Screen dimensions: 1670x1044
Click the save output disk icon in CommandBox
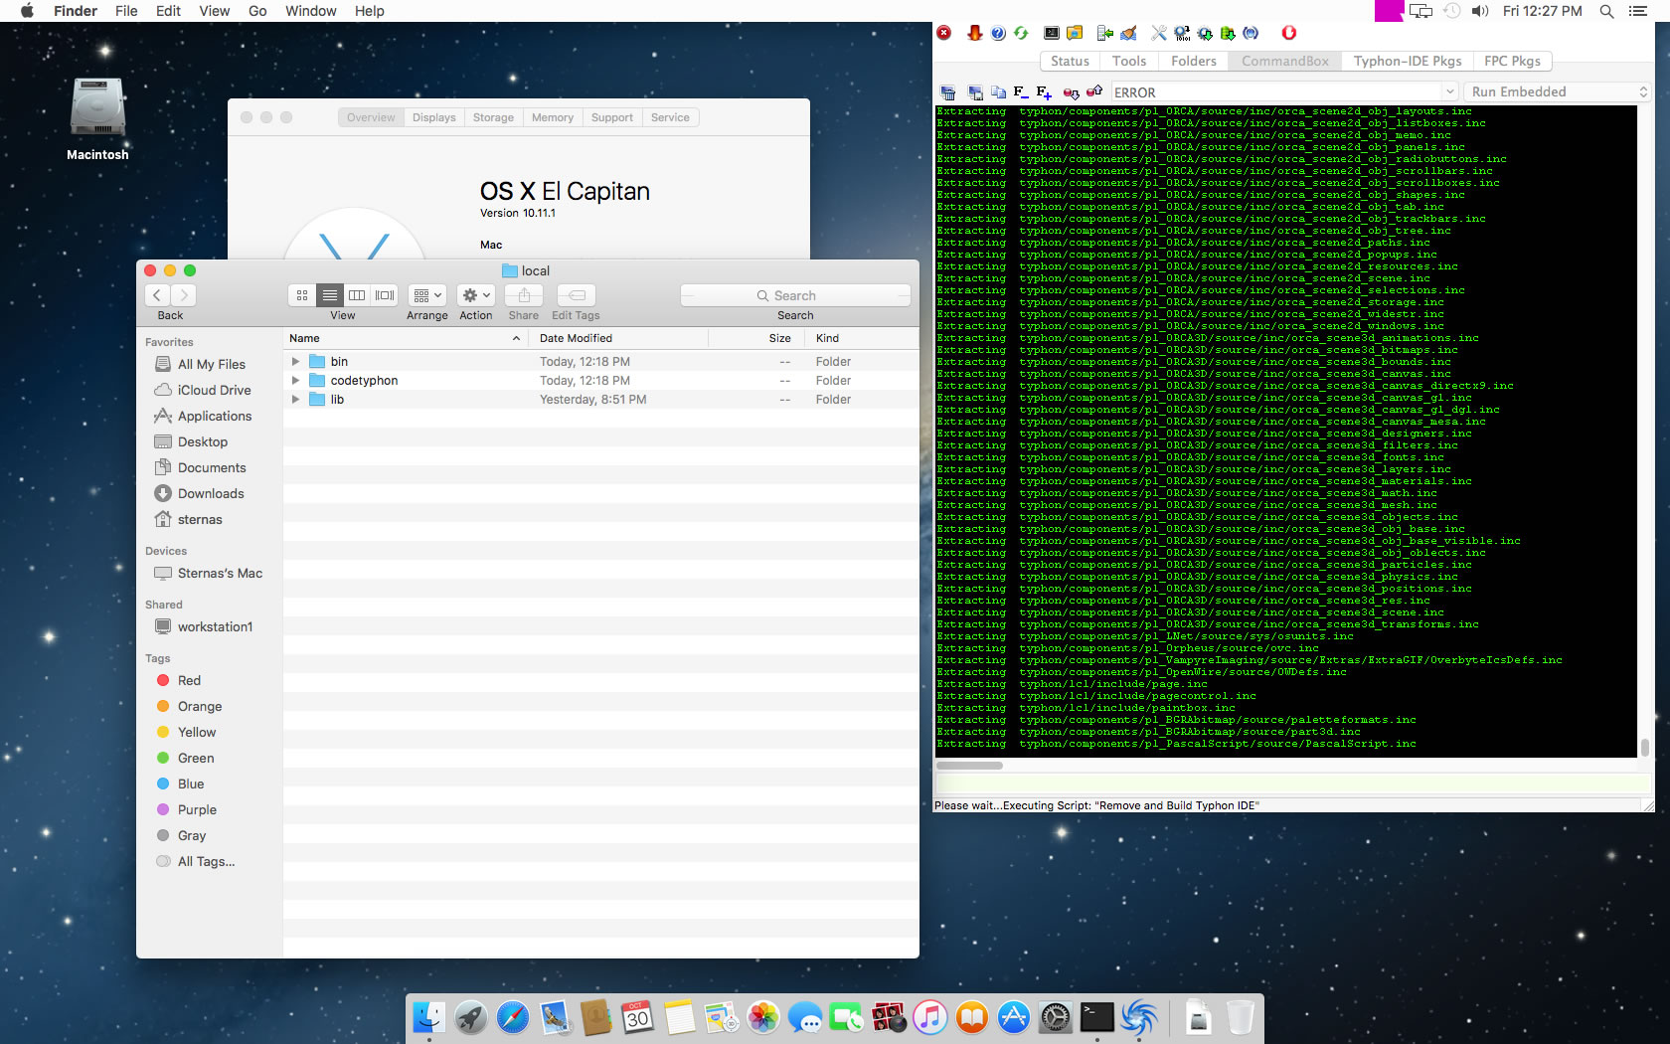(x=975, y=92)
